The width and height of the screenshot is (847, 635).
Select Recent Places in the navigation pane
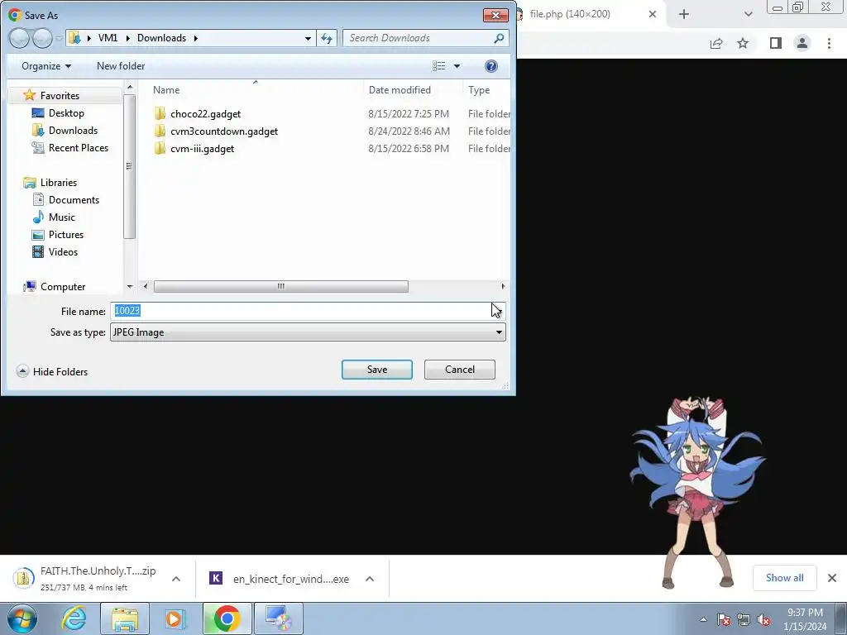point(79,147)
